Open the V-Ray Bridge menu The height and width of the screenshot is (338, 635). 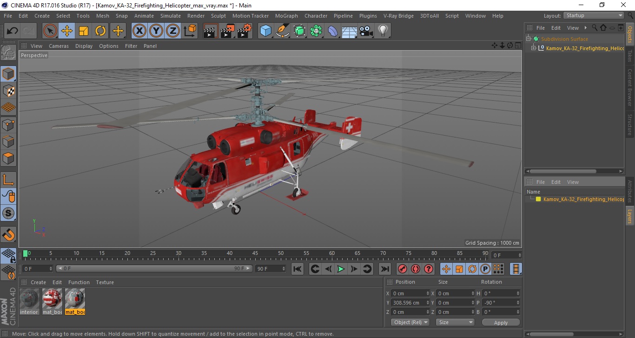click(x=398, y=16)
